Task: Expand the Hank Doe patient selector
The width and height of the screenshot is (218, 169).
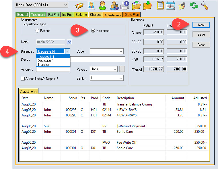Action: (x=66, y=5)
